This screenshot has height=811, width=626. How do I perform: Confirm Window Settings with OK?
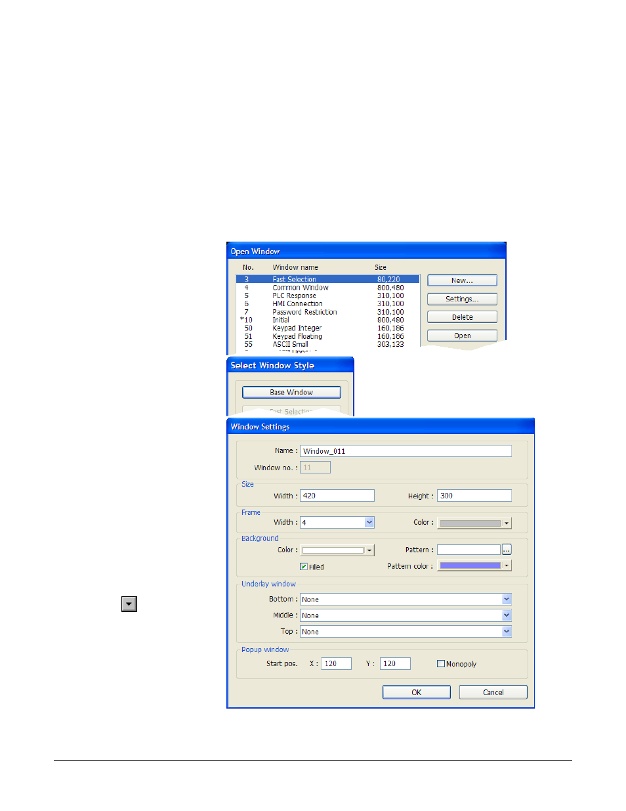[416, 692]
